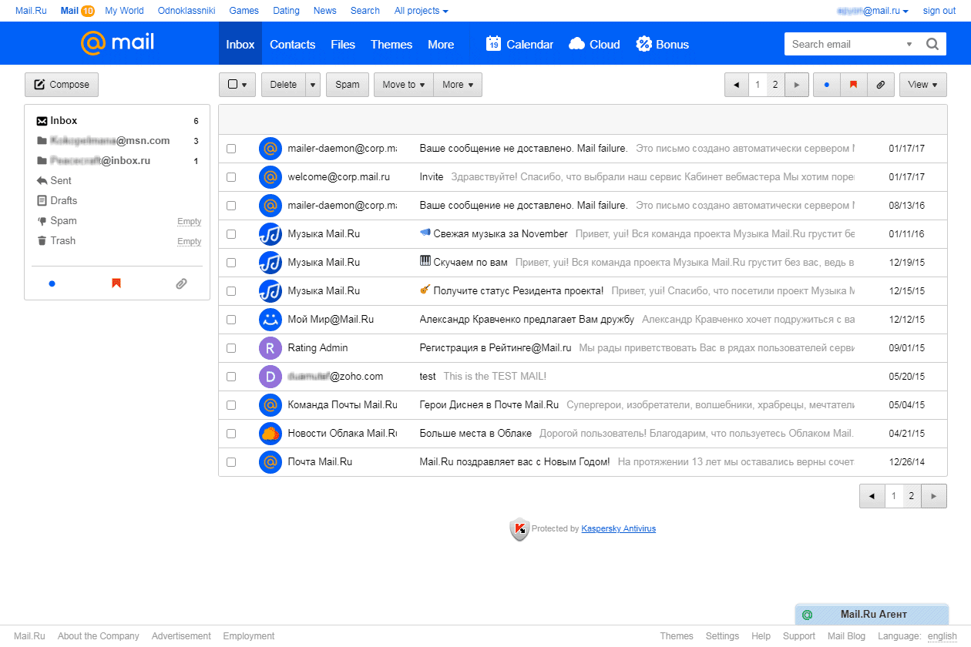The image size is (971, 647).
Task: Click sign out link
Action: [939, 11]
